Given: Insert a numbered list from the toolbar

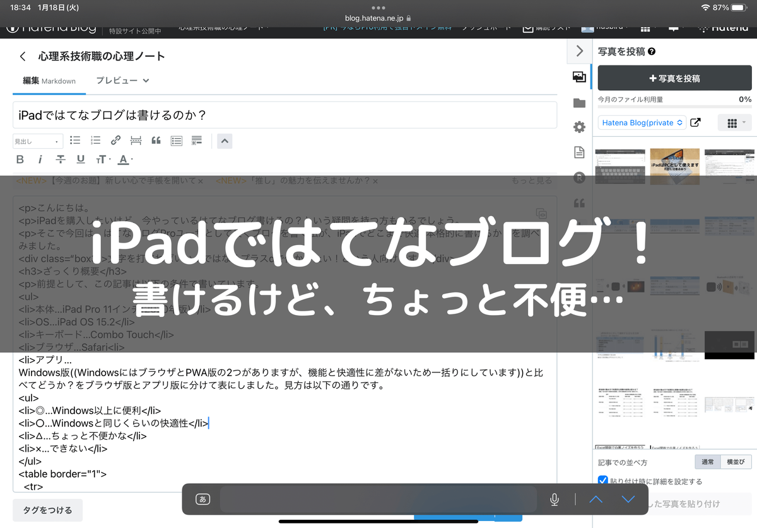Looking at the screenshot, I should tap(95, 141).
